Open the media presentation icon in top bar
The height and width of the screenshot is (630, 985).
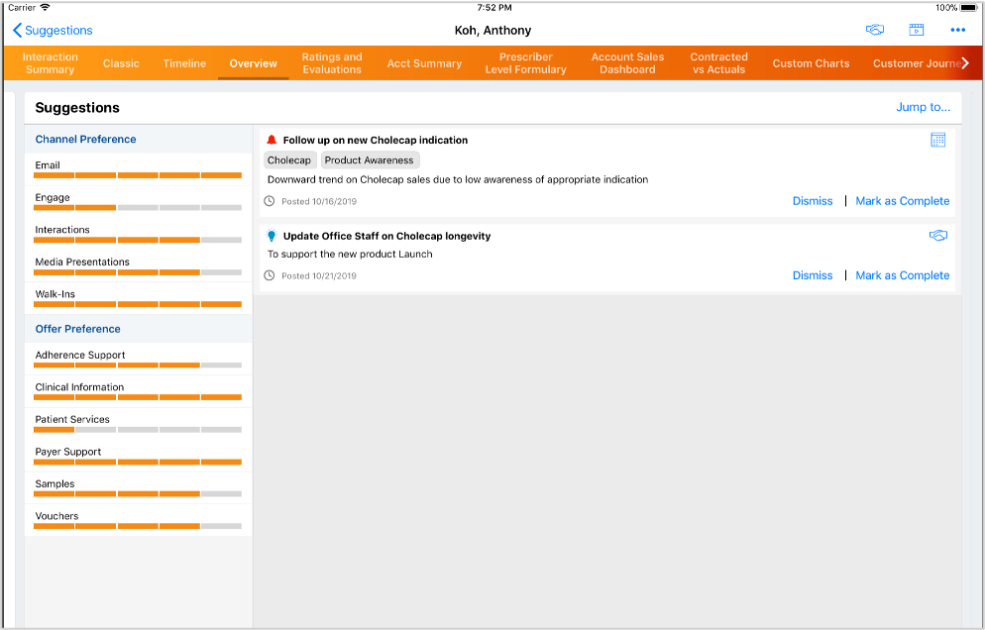pos(917,30)
